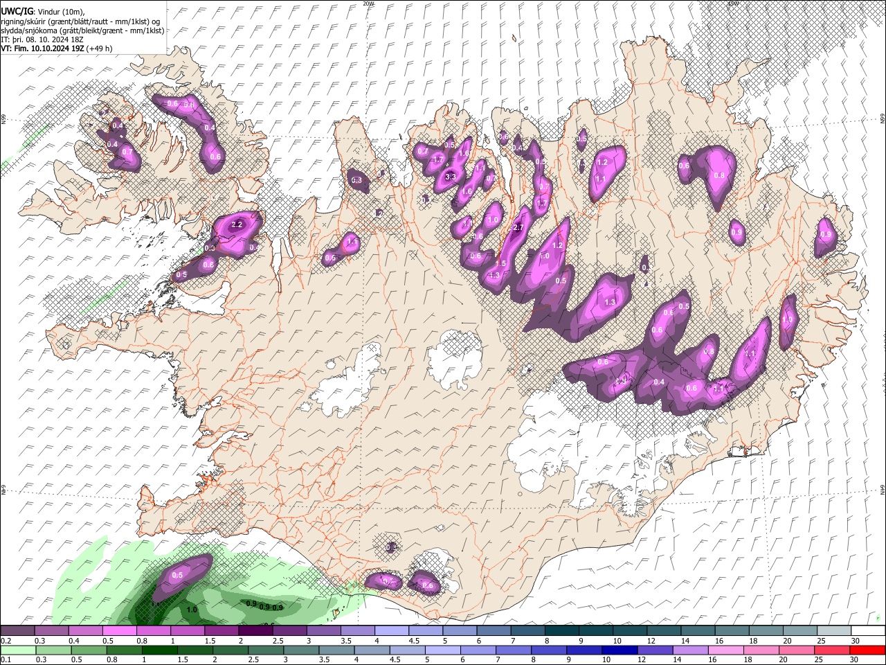
Task: Click the lavender 4 swatch in upper legend
Action: point(392,631)
